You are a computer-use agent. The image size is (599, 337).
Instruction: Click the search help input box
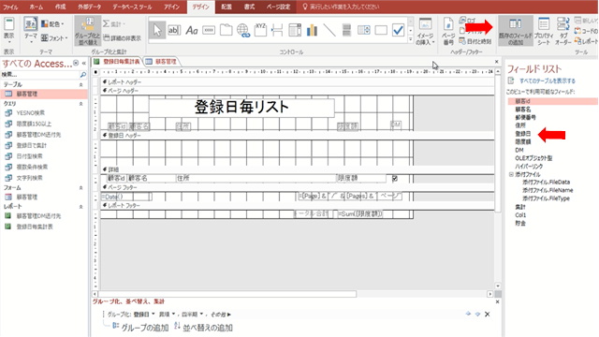(343, 7)
